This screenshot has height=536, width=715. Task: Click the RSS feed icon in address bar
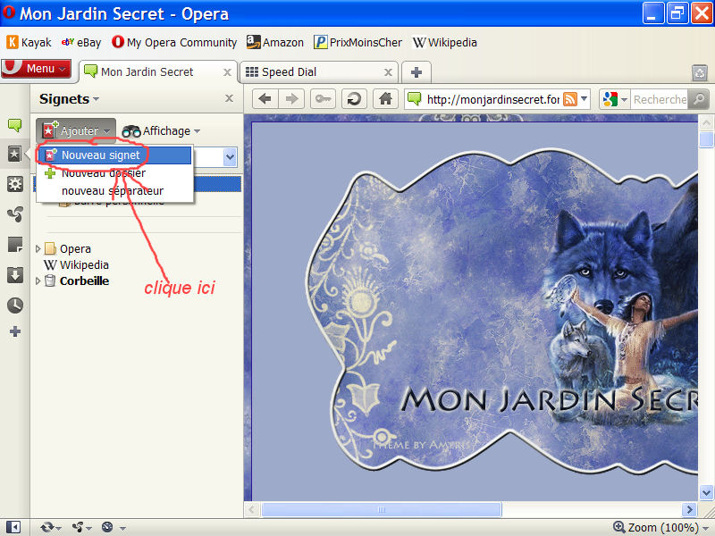(x=570, y=99)
